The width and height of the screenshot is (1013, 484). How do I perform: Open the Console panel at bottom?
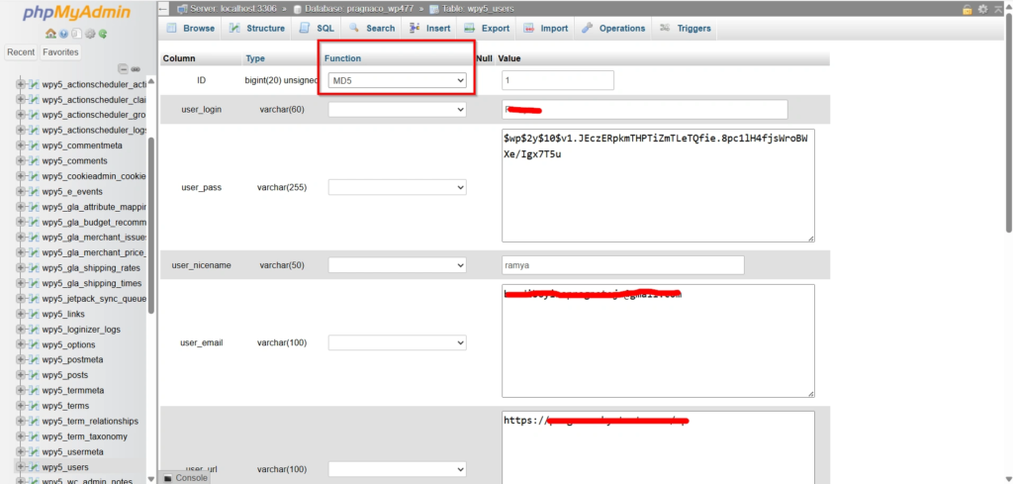(x=185, y=477)
